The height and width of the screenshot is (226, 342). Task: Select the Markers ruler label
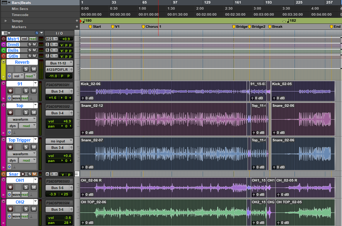[x=19, y=27]
